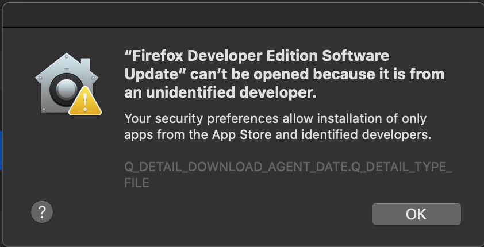
Task: Click the words "an unidentified developer."
Action: coord(220,92)
